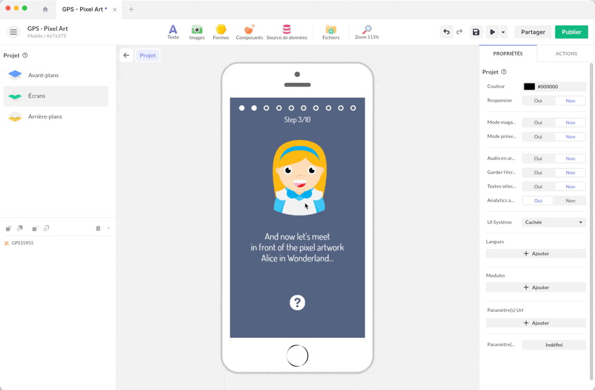
Task: Enable Garder l'écran with Oui
Action: (x=538, y=173)
